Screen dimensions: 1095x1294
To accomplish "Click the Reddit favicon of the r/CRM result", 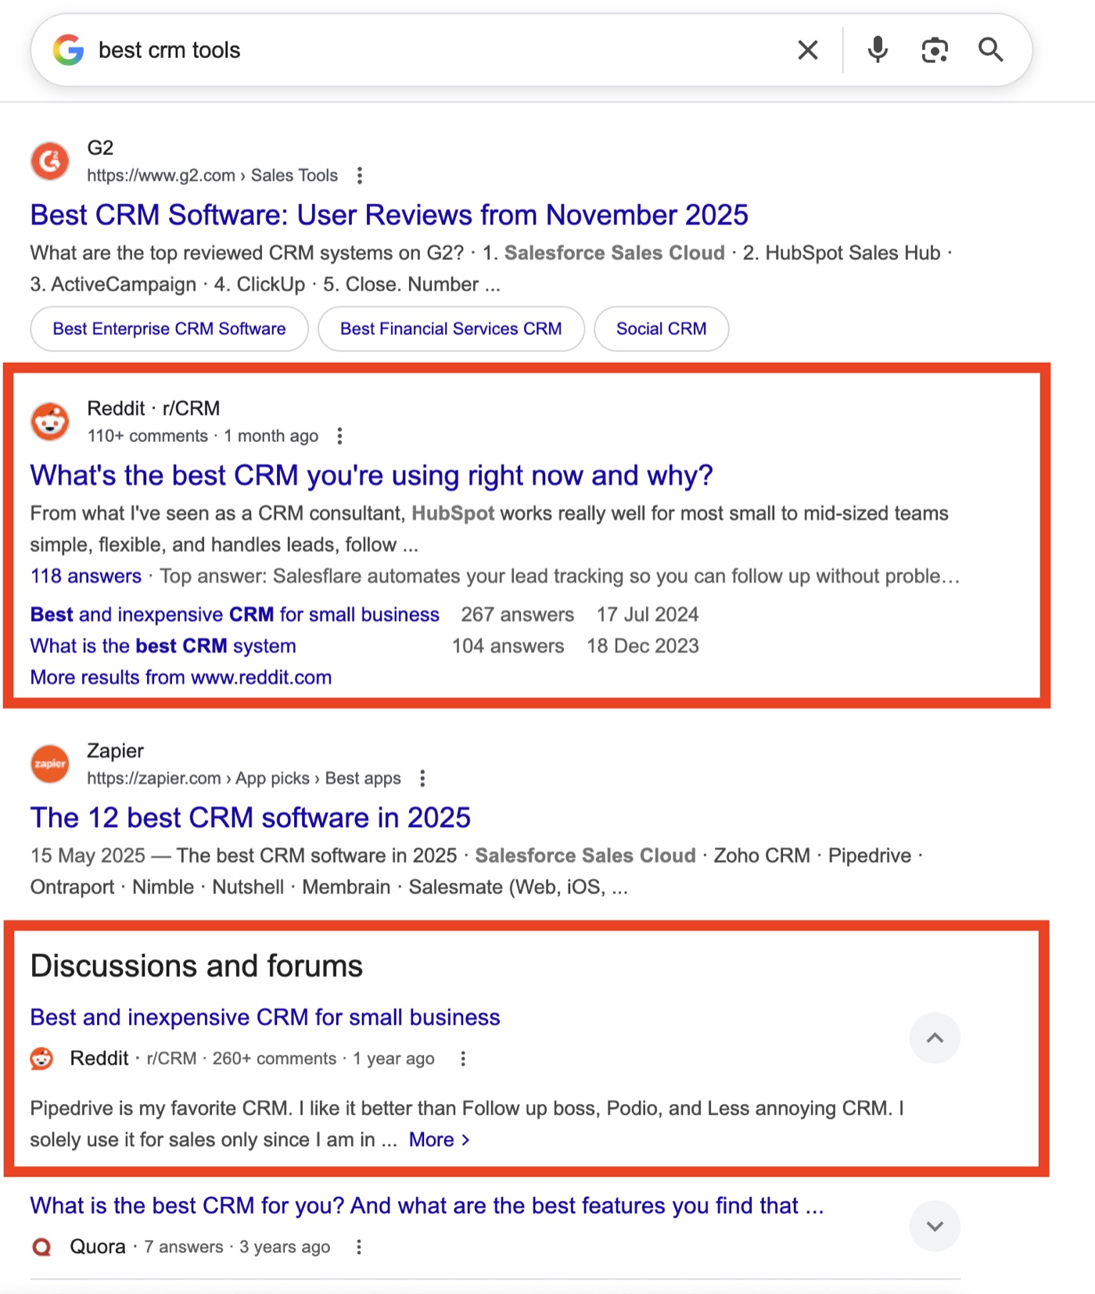I will tap(50, 421).
